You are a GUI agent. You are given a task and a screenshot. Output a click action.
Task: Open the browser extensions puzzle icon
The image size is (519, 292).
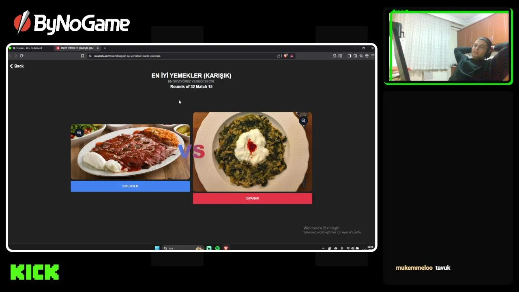tap(335, 56)
